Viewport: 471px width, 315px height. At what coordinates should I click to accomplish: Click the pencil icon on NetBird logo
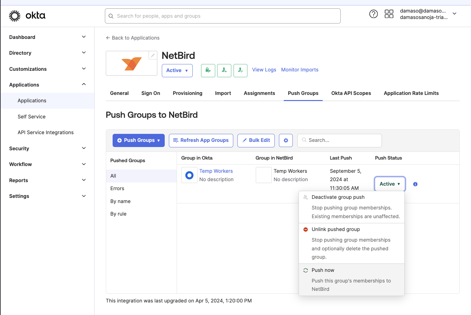pos(153,55)
